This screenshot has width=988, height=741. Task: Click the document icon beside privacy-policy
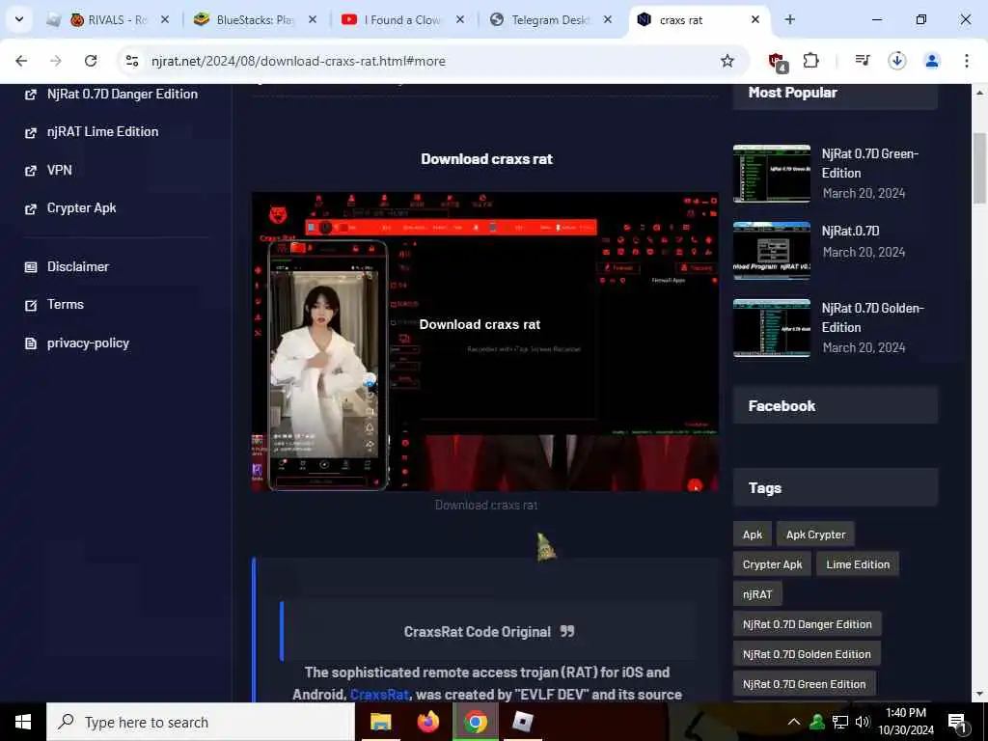[x=30, y=343]
